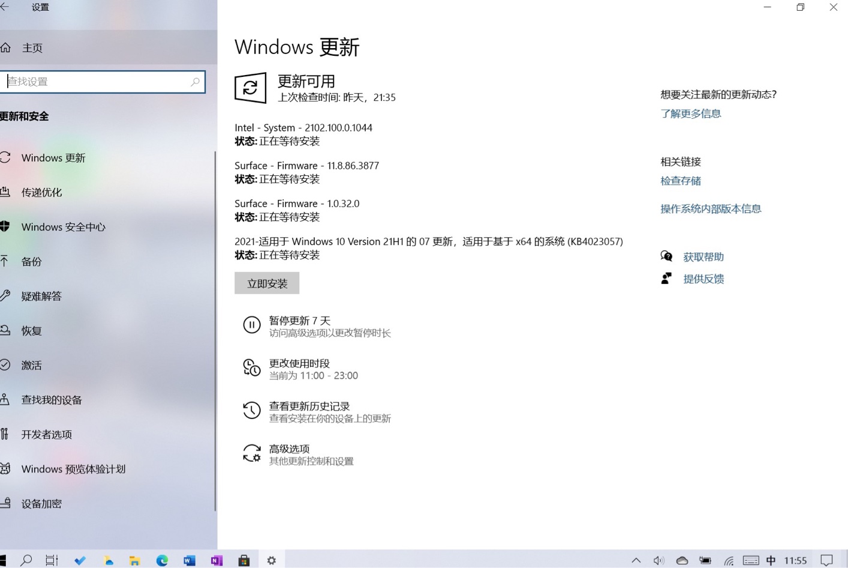Click the 开发者选项 tools icon
Image resolution: width=848 pixels, height=568 pixels.
[5, 434]
